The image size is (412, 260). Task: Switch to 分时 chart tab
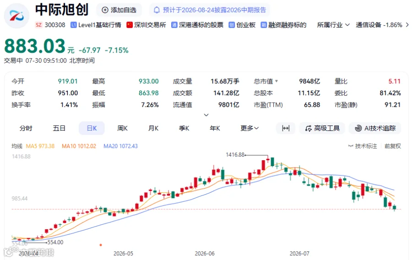pyautogui.click(x=26, y=128)
